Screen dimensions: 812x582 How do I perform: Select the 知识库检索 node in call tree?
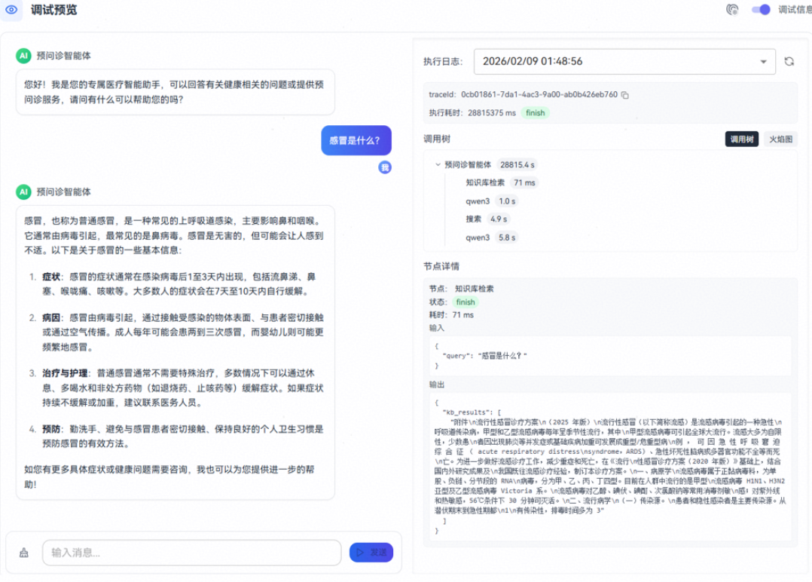click(485, 182)
